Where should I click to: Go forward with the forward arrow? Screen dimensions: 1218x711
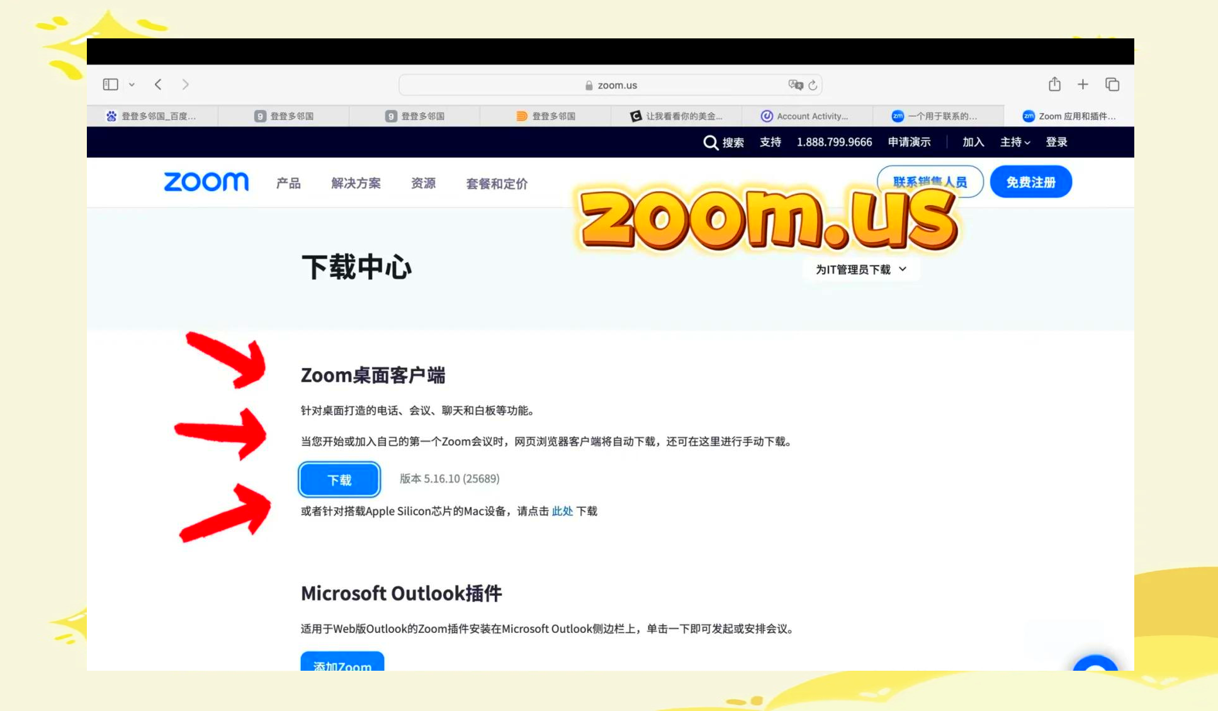coord(185,84)
